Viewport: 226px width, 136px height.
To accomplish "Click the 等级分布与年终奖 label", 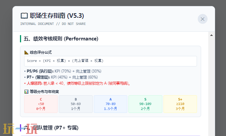I will [x=44, y=92].
